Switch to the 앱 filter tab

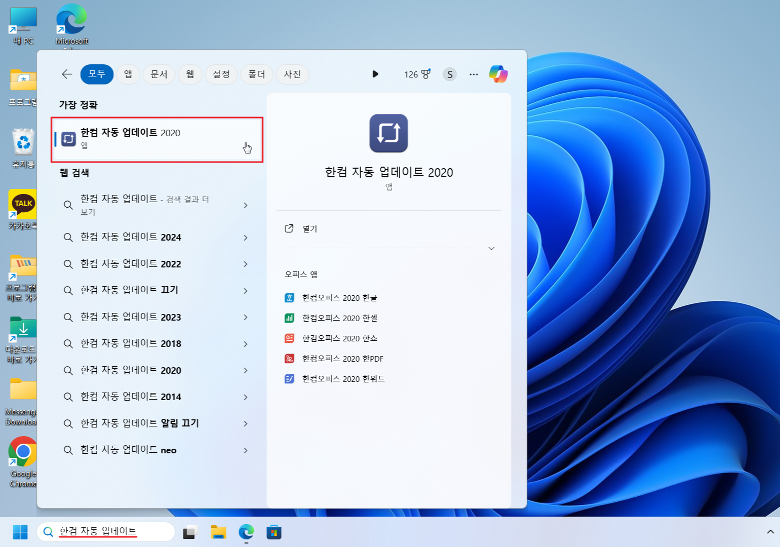pos(128,74)
